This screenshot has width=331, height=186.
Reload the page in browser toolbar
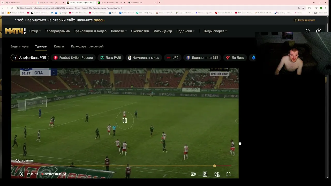[x=12, y=8]
